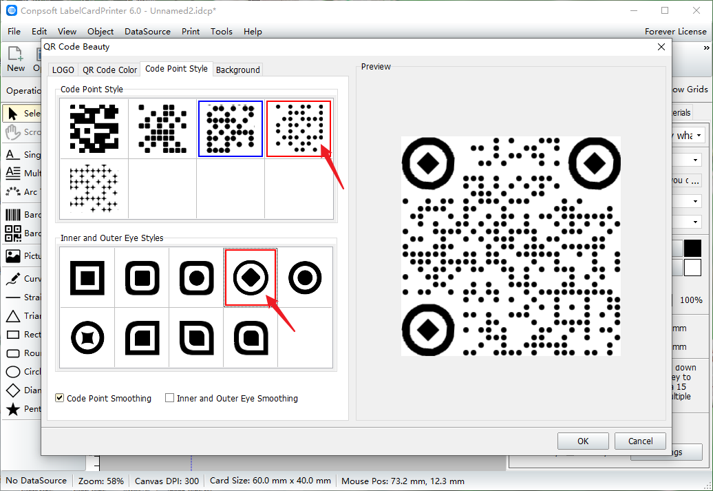Choose circle outer with diamond inner eye style
713x491 pixels.
[x=251, y=278]
